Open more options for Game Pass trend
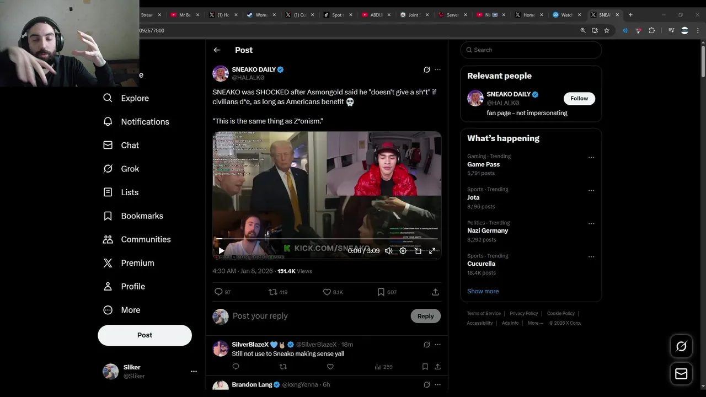This screenshot has width=706, height=397. point(591,157)
